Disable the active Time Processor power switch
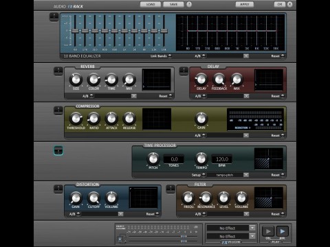 pos(58,150)
